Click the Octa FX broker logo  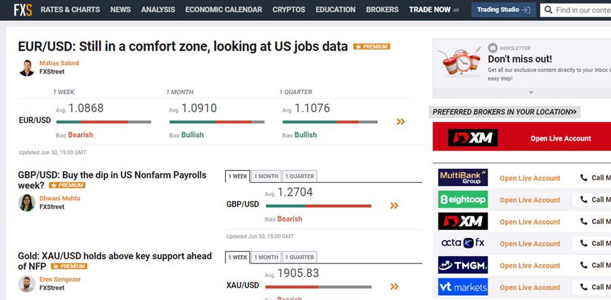(x=462, y=243)
